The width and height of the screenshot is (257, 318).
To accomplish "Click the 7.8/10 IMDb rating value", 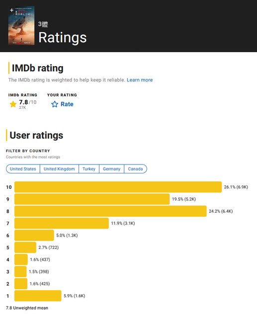I will (x=28, y=102).
